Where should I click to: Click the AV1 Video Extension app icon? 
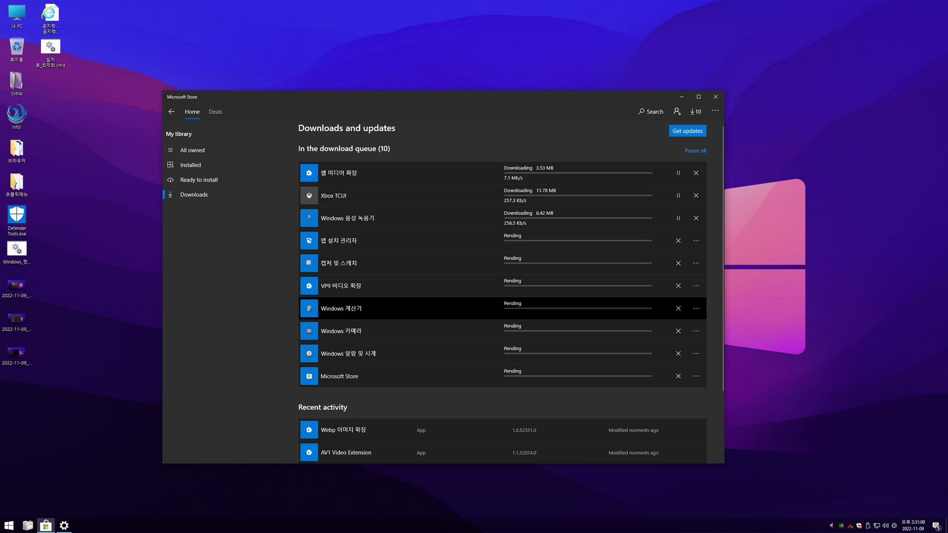point(309,453)
